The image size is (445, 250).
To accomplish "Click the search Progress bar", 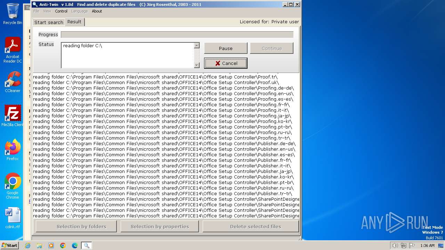I will pyautogui.click(x=177, y=34).
